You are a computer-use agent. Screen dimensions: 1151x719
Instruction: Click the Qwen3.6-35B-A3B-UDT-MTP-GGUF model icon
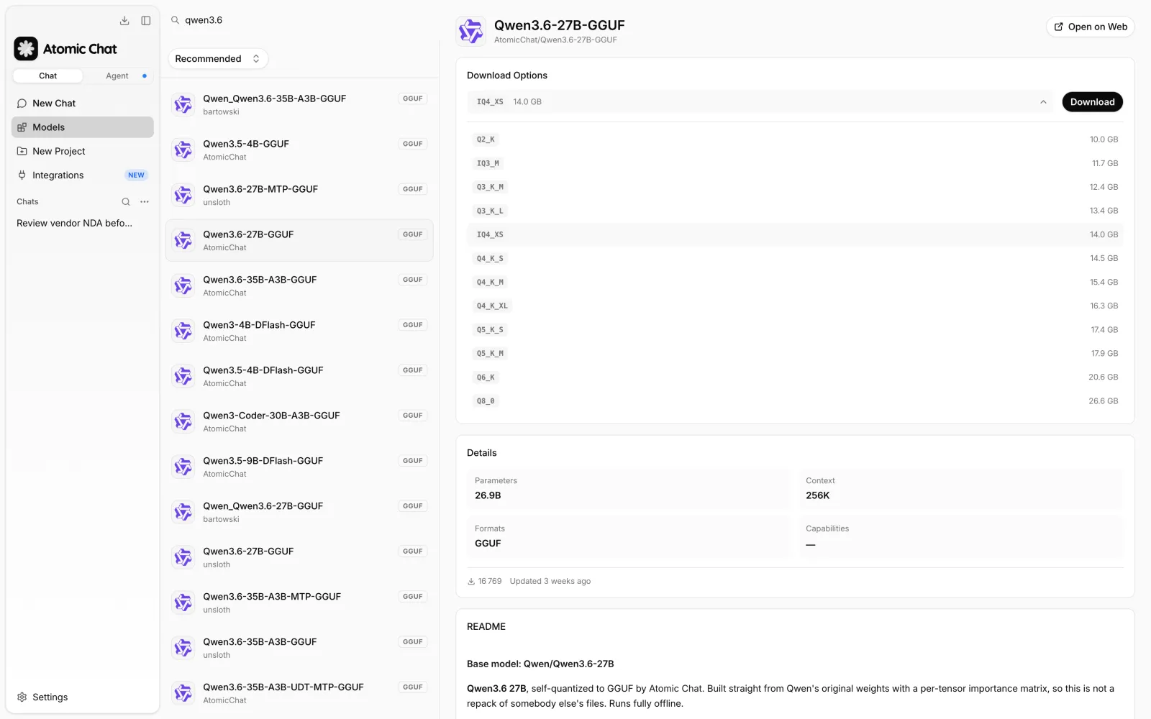[183, 693]
